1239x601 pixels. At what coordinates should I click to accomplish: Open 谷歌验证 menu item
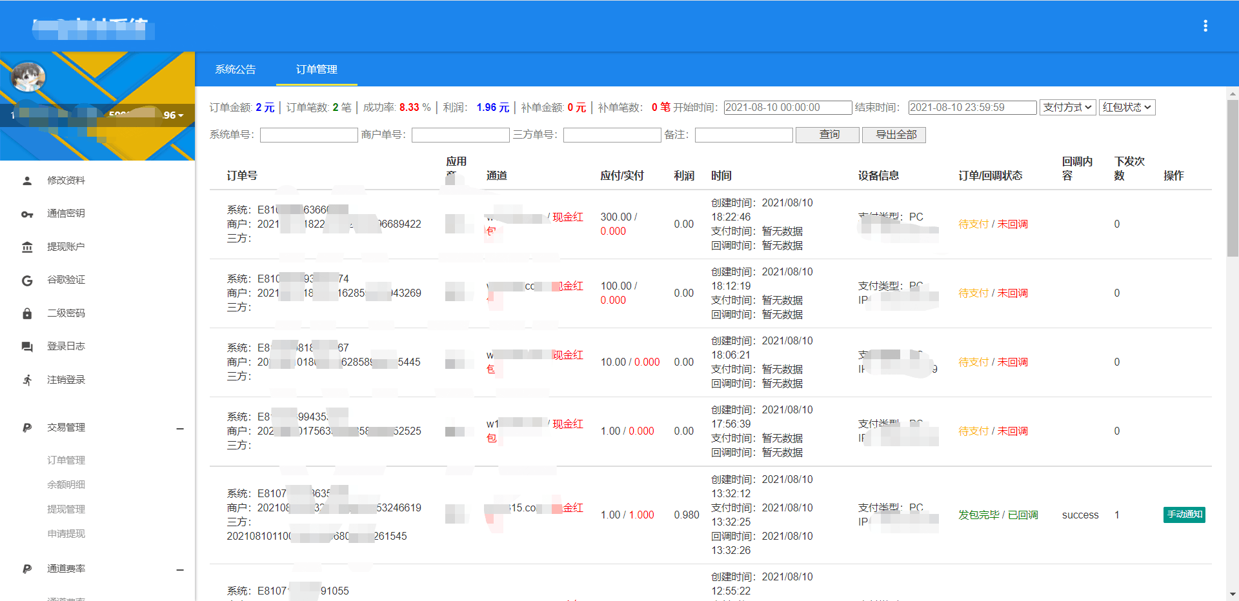66,280
